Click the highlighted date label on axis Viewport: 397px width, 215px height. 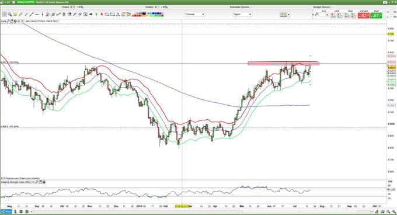coord(182,206)
